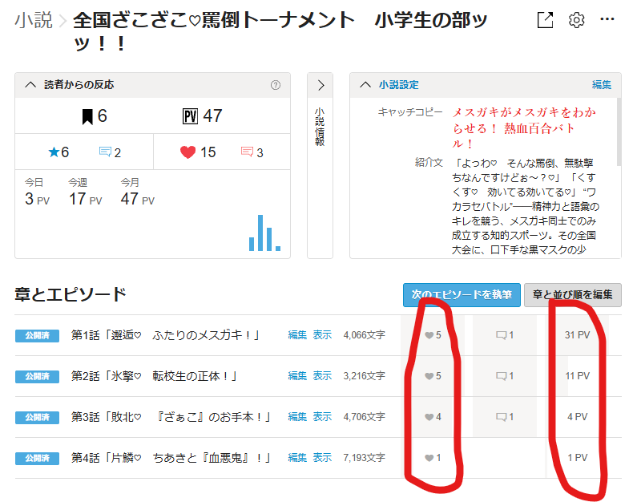Collapse the 読者からの反応 panel chevron
This screenshot has width=641, height=502.
(30, 85)
